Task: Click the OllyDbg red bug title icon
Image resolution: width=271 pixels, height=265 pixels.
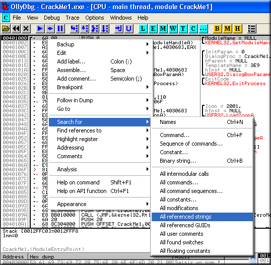Action: (x=5, y=7)
